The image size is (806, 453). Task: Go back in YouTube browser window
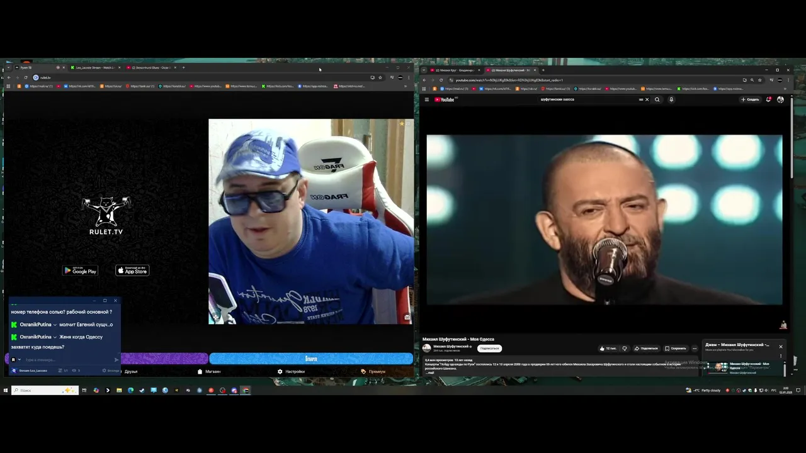coord(424,80)
